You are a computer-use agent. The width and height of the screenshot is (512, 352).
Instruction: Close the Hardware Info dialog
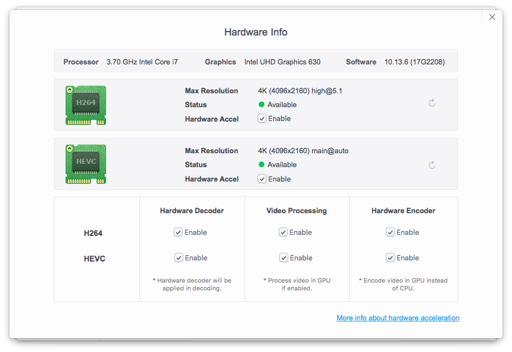[492, 17]
